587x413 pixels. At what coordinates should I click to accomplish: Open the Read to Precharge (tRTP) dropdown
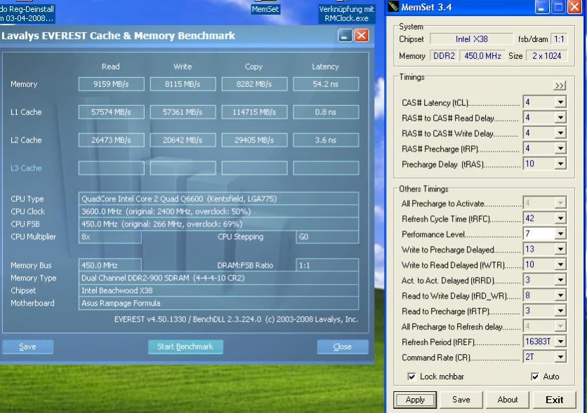[560, 311]
